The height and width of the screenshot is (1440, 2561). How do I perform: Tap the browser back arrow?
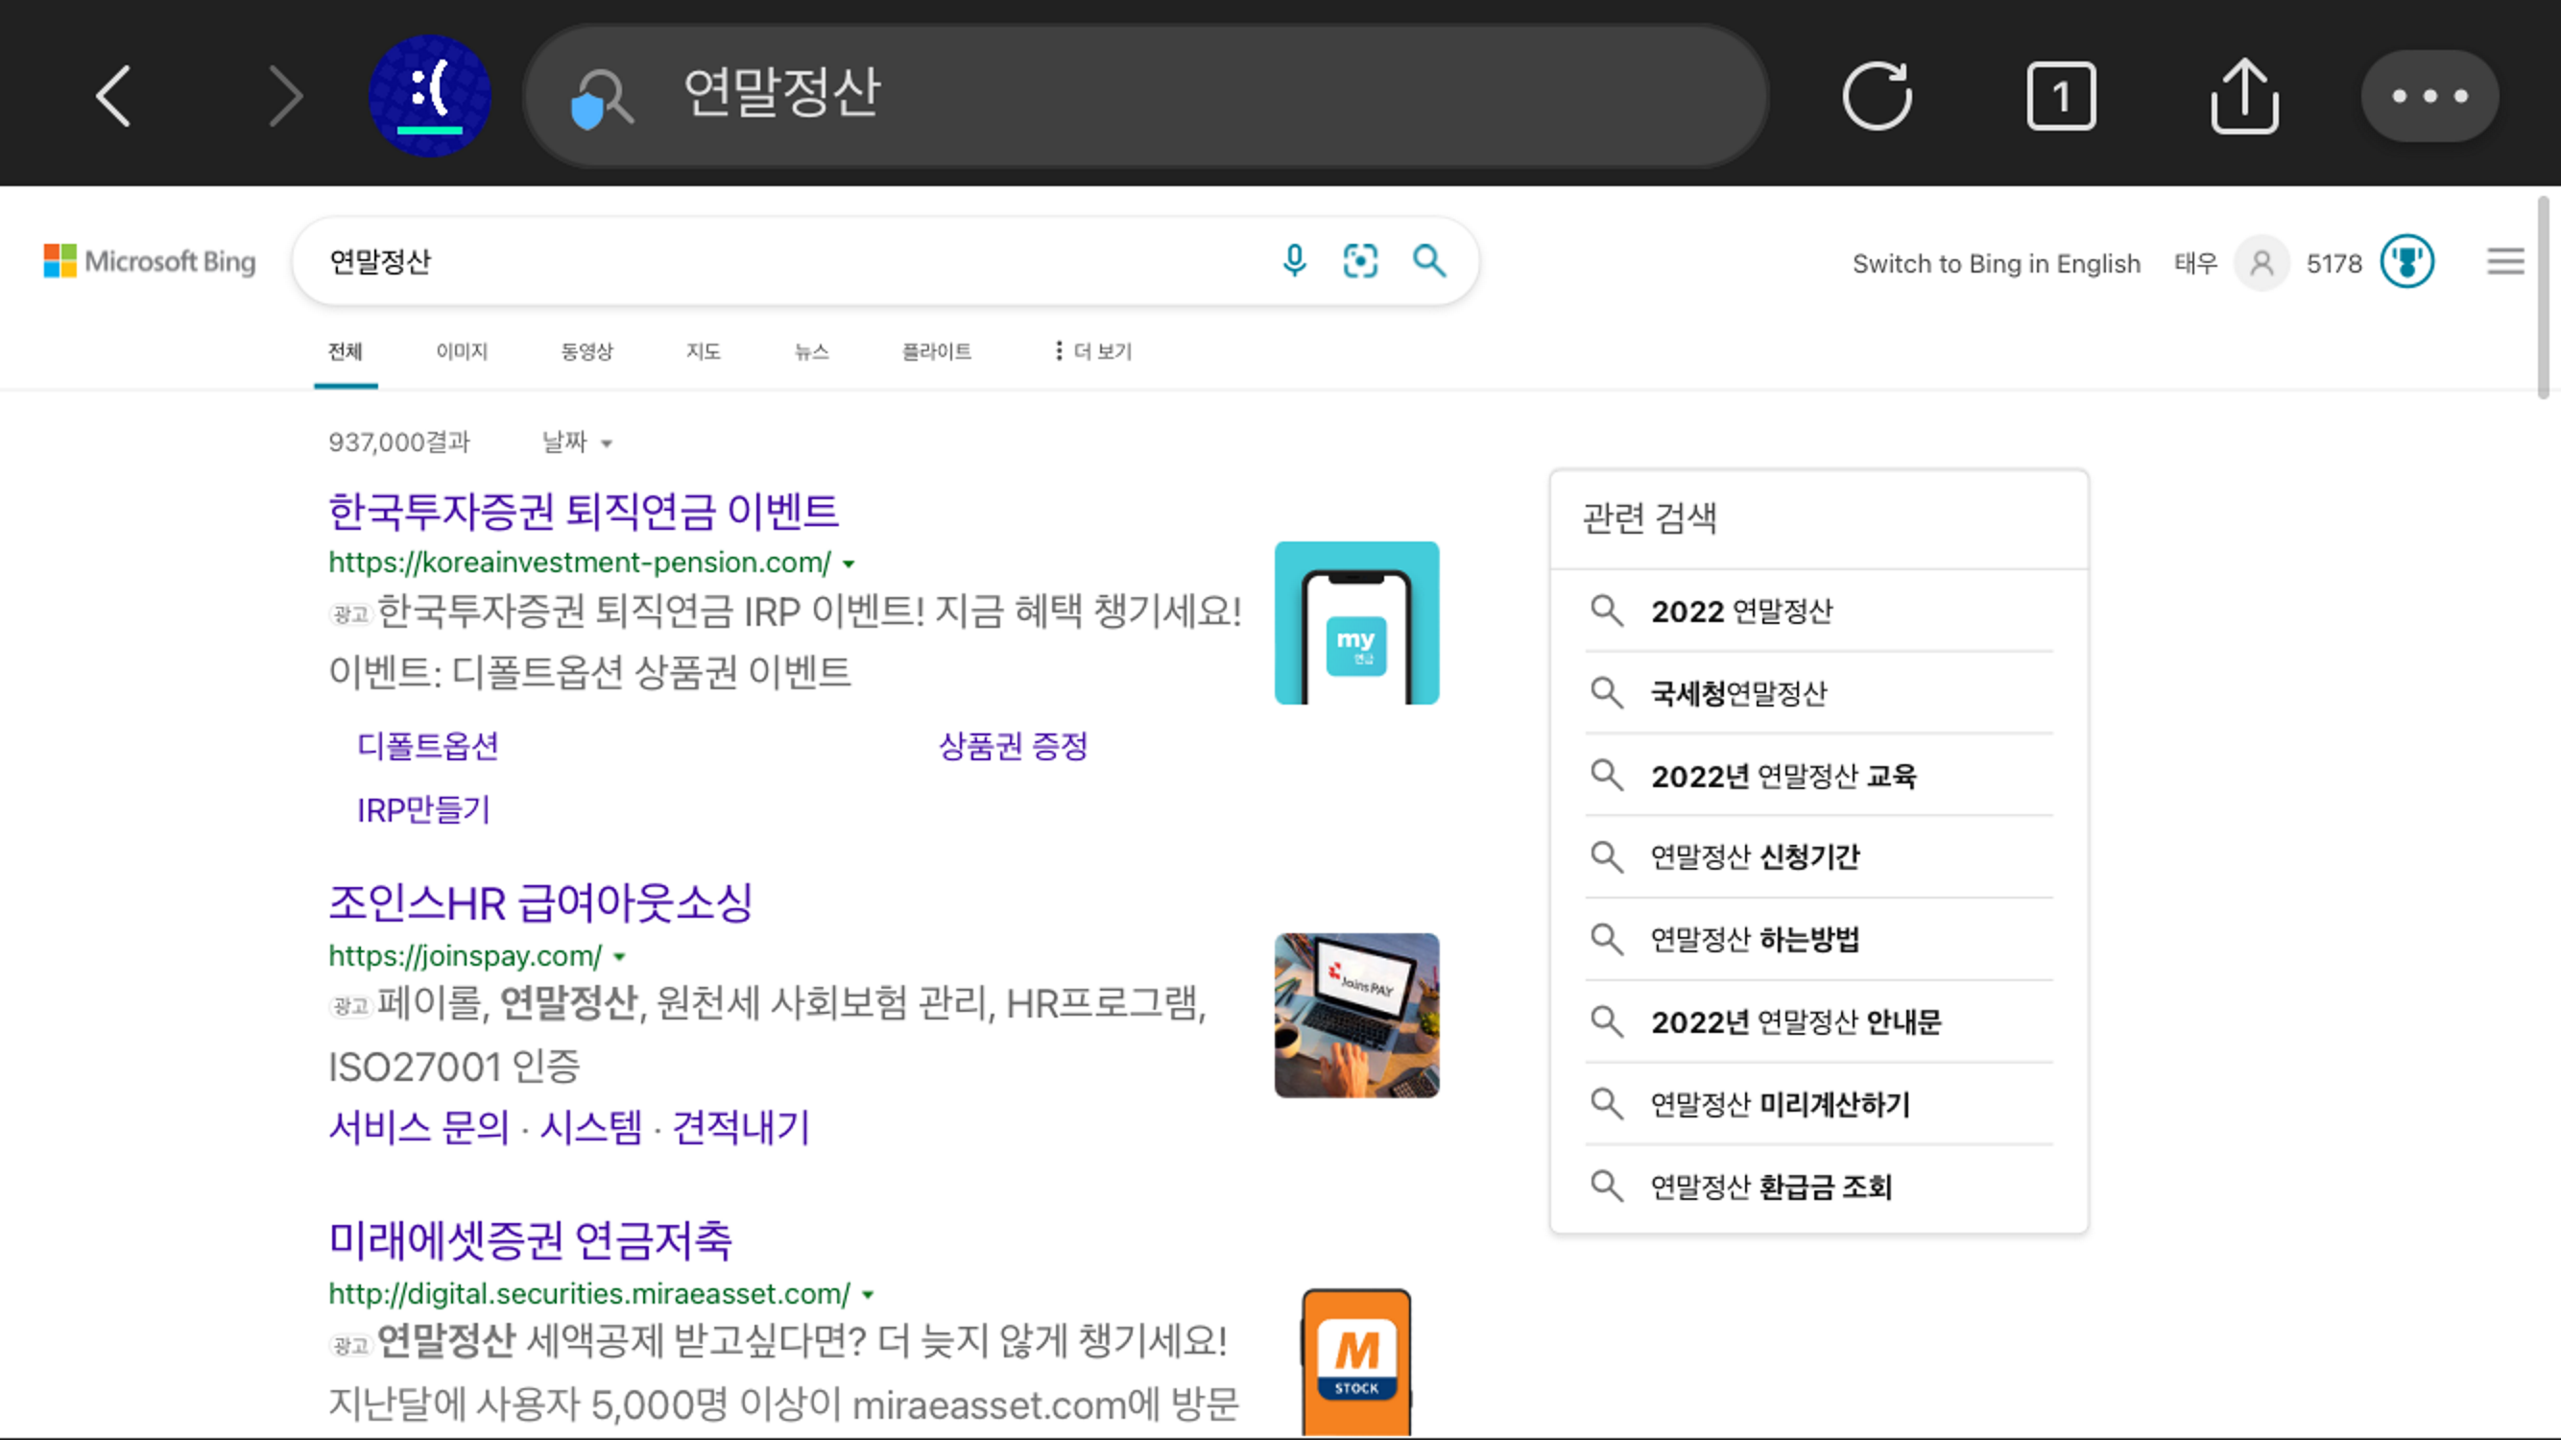(x=113, y=96)
